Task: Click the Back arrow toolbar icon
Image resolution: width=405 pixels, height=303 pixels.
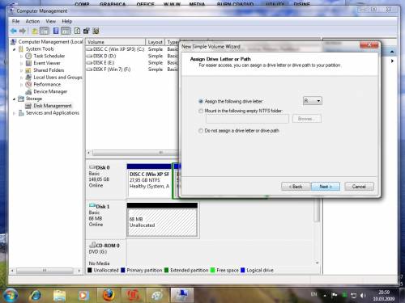Action: coord(14,31)
